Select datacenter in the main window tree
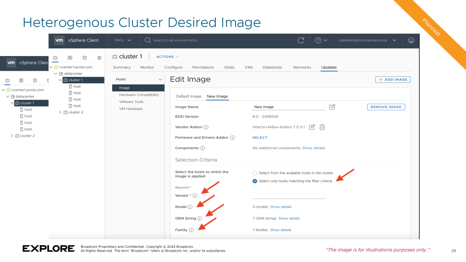The width and height of the screenshot is (466, 262). (73, 74)
